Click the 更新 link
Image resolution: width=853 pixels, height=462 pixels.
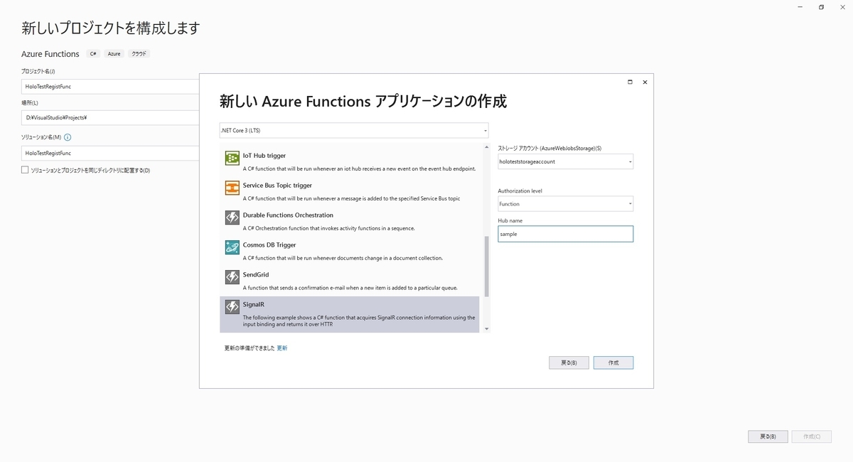coord(282,348)
